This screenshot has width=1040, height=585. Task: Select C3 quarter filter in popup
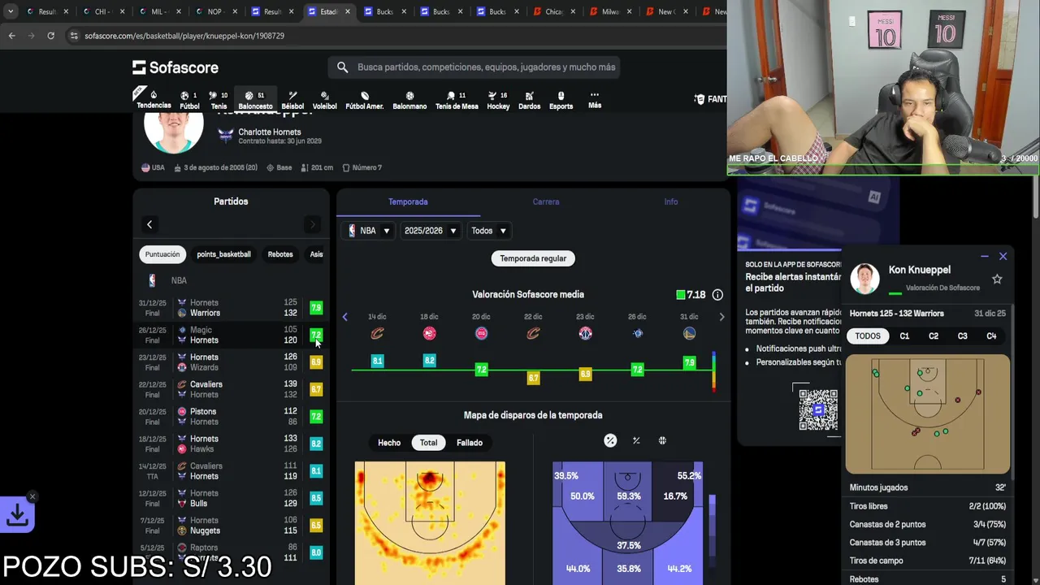[963, 336]
